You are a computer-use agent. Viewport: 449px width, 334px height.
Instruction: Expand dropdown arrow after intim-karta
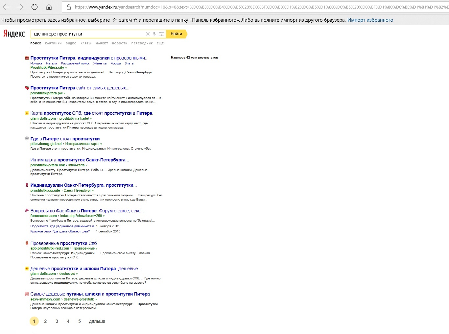click(86, 165)
